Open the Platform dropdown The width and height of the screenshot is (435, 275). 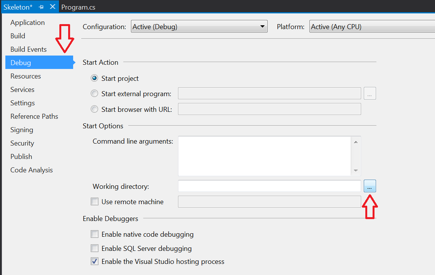(x=372, y=26)
